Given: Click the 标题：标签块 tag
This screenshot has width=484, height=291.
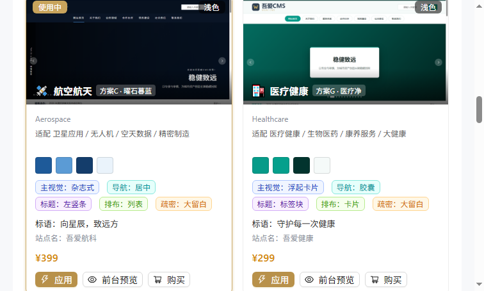Looking at the screenshot, I should [280, 204].
